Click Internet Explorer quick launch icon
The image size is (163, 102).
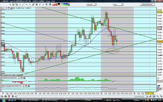[x=15, y=100]
